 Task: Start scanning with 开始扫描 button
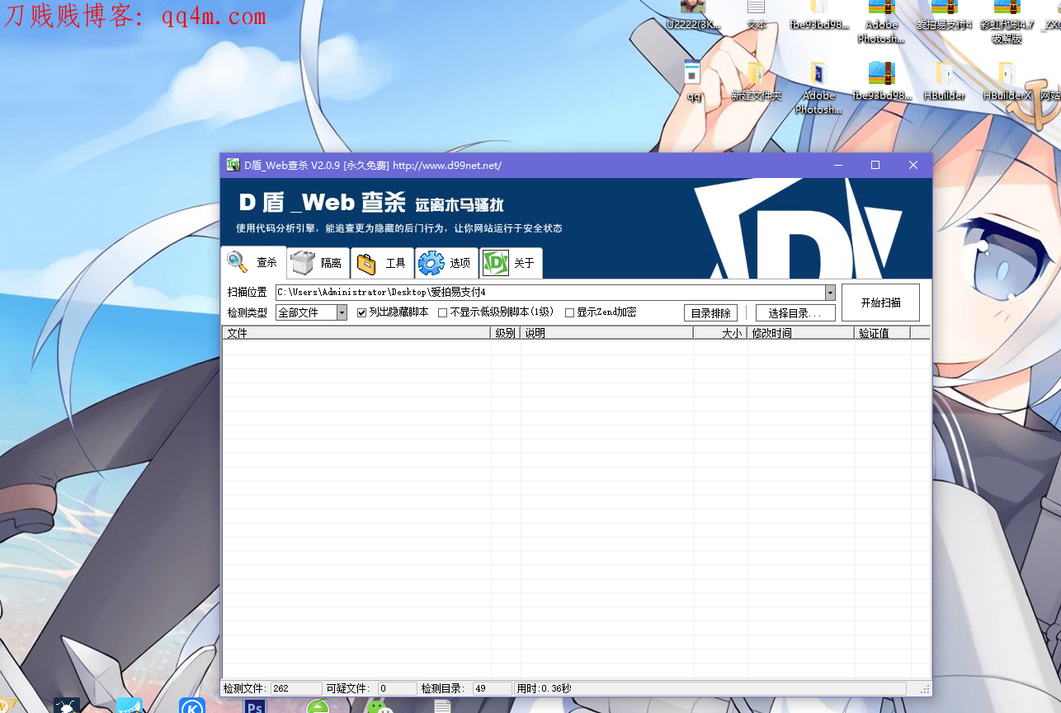click(880, 303)
